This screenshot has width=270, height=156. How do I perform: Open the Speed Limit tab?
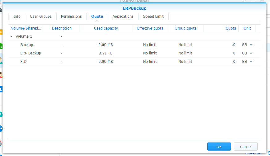[154, 16]
